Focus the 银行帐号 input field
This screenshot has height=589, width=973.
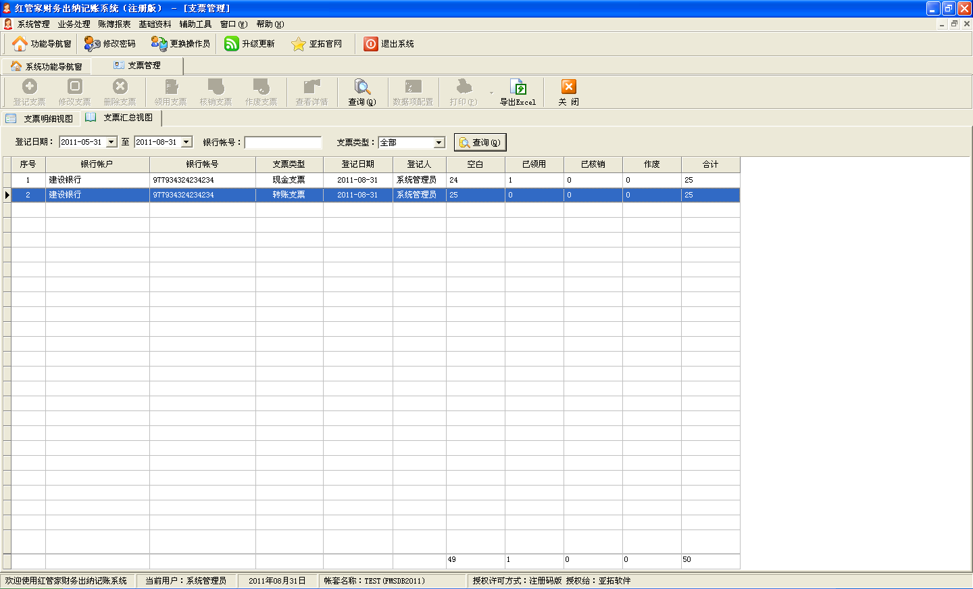coord(282,143)
